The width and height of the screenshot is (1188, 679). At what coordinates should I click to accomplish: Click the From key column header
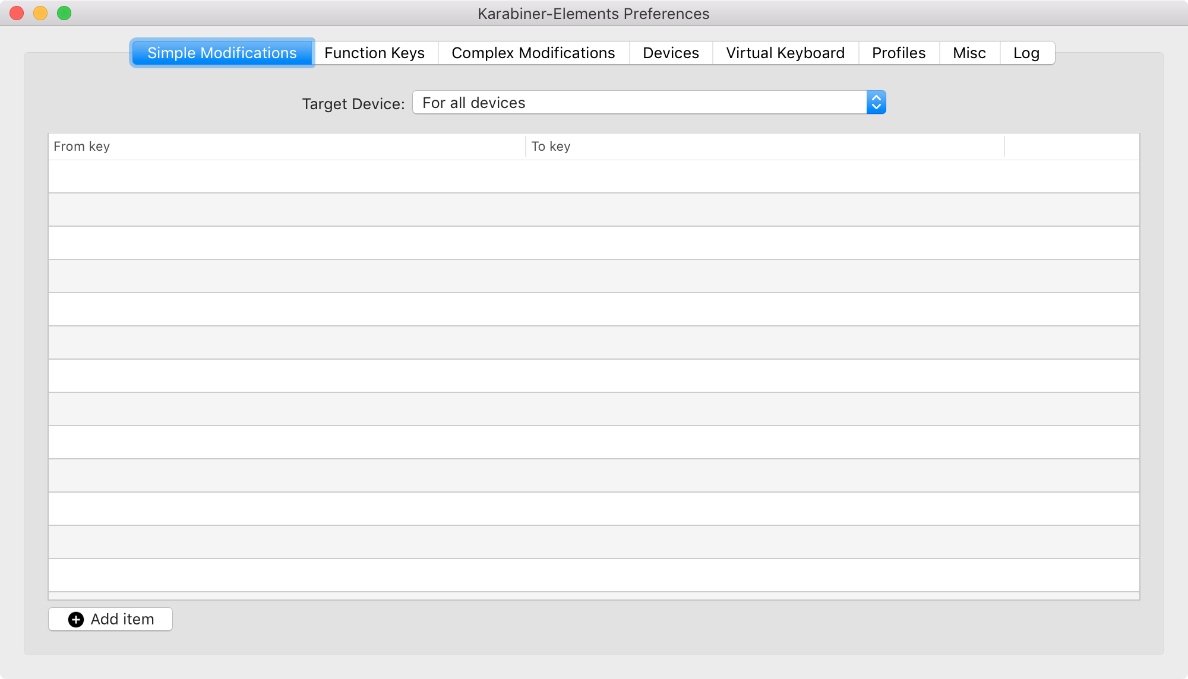pos(286,147)
